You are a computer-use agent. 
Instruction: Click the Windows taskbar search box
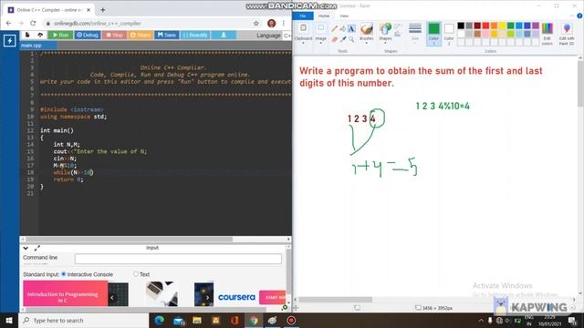83,320
